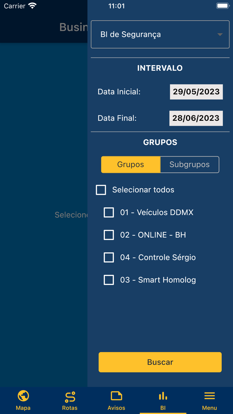Select the 04 - Controle Sérgio checkbox
233x414 pixels.
tap(109, 257)
